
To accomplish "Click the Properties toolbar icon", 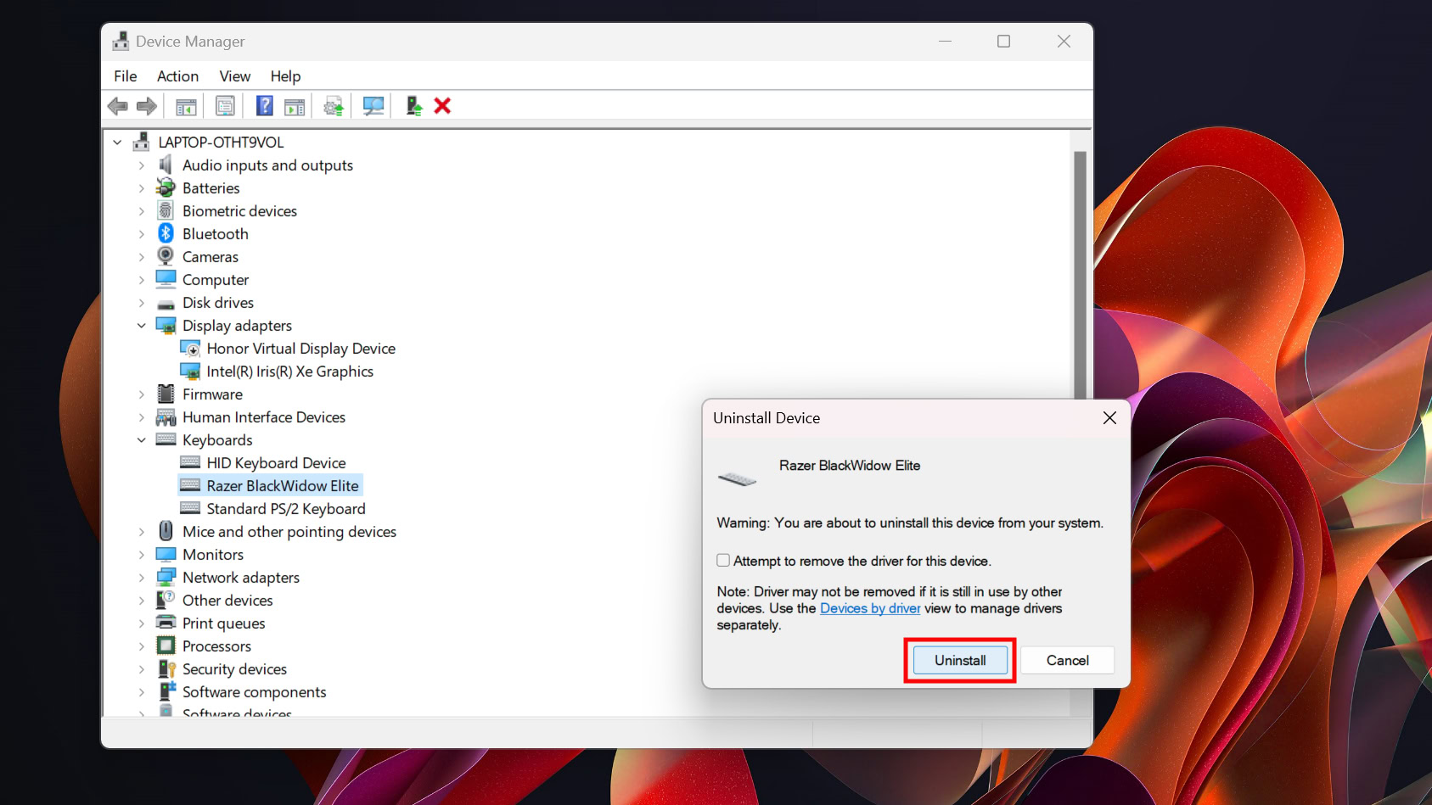I will tap(225, 106).
